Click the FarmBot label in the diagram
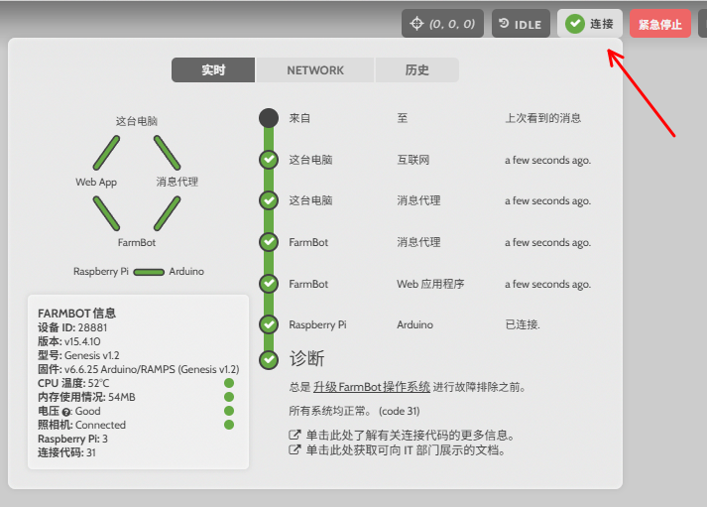Screen dimensions: 707x507 (x=137, y=243)
